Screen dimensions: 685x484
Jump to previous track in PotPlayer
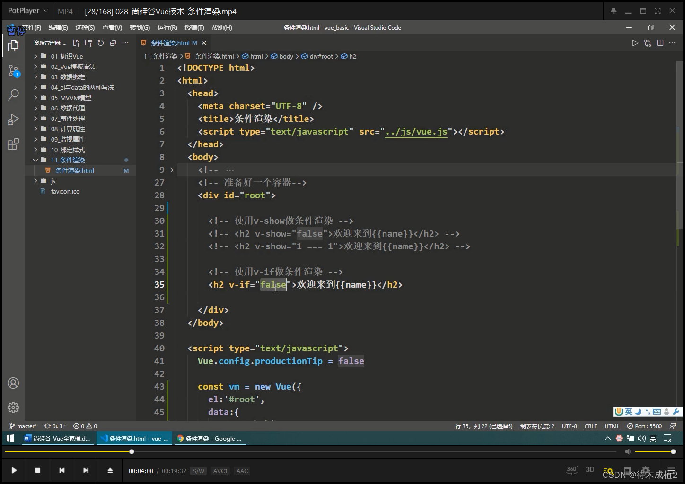click(62, 470)
